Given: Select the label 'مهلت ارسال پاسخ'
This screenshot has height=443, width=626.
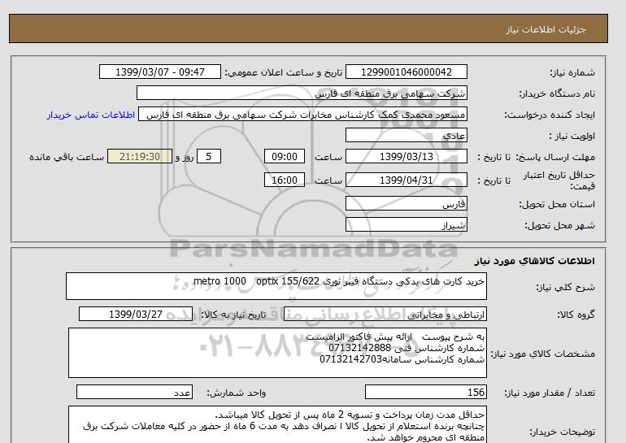Looking at the screenshot, I should 554,157.
